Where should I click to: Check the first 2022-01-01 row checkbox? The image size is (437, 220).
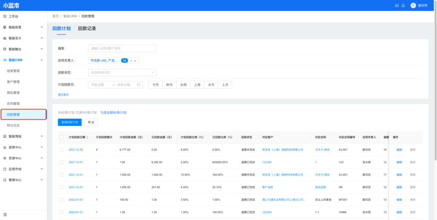tap(61, 200)
